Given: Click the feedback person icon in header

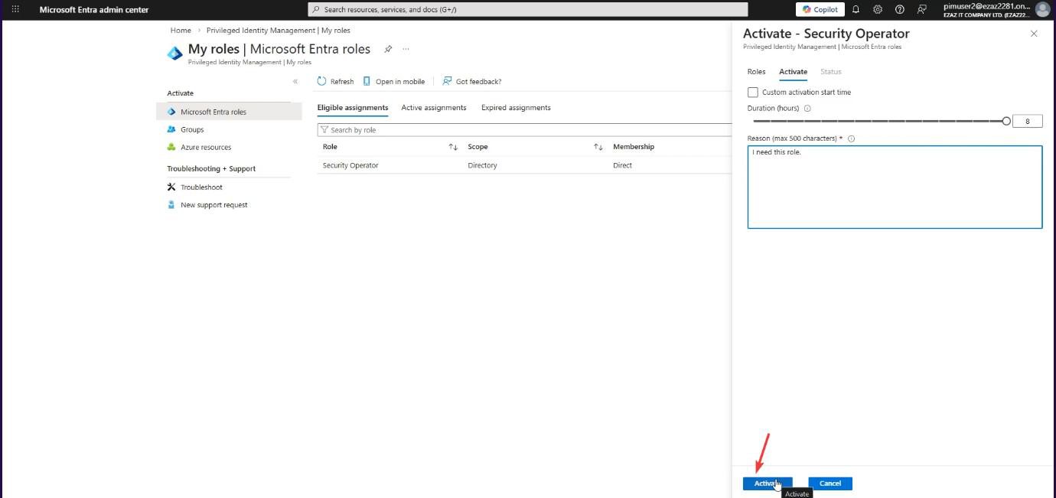Looking at the screenshot, I should (922, 9).
